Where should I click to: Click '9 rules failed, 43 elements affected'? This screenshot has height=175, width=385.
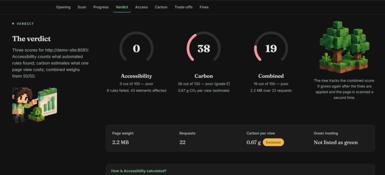[136, 91]
